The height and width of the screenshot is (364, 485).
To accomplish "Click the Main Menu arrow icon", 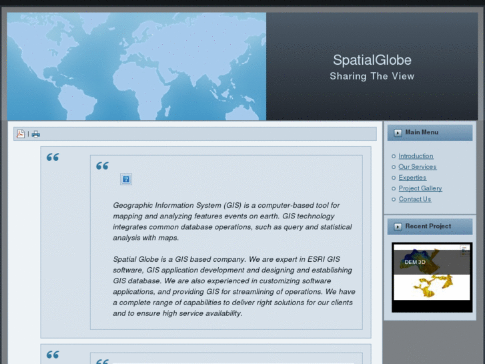I will pyautogui.click(x=398, y=133).
